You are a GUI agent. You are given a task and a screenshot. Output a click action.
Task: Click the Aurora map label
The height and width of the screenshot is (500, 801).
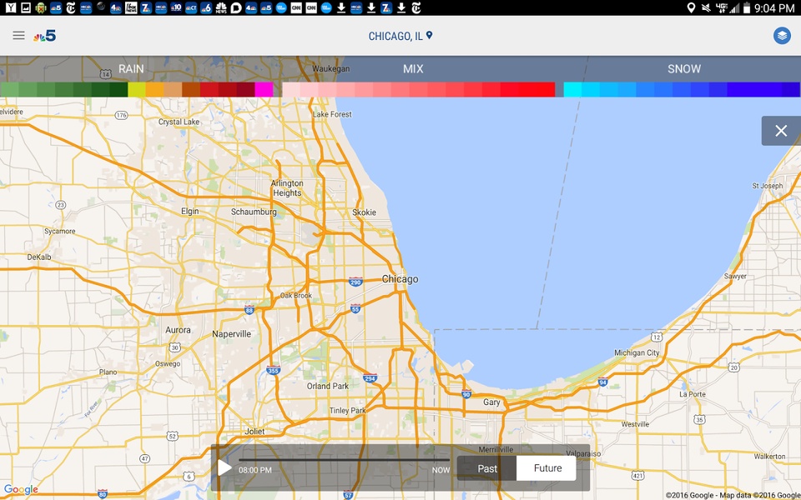point(178,330)
